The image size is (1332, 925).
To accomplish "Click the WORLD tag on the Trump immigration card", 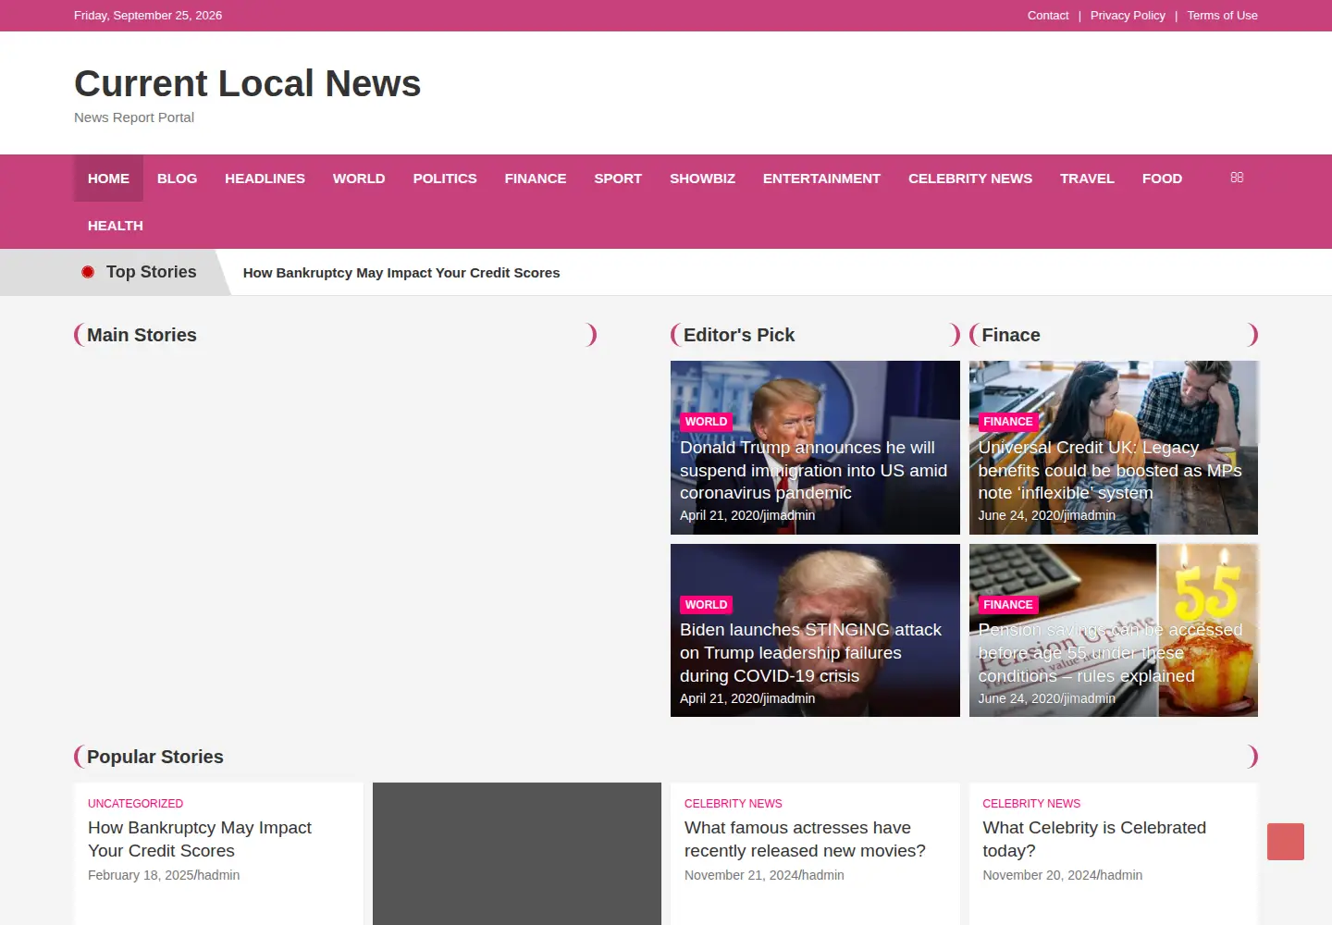I will [x=707, y=422].
